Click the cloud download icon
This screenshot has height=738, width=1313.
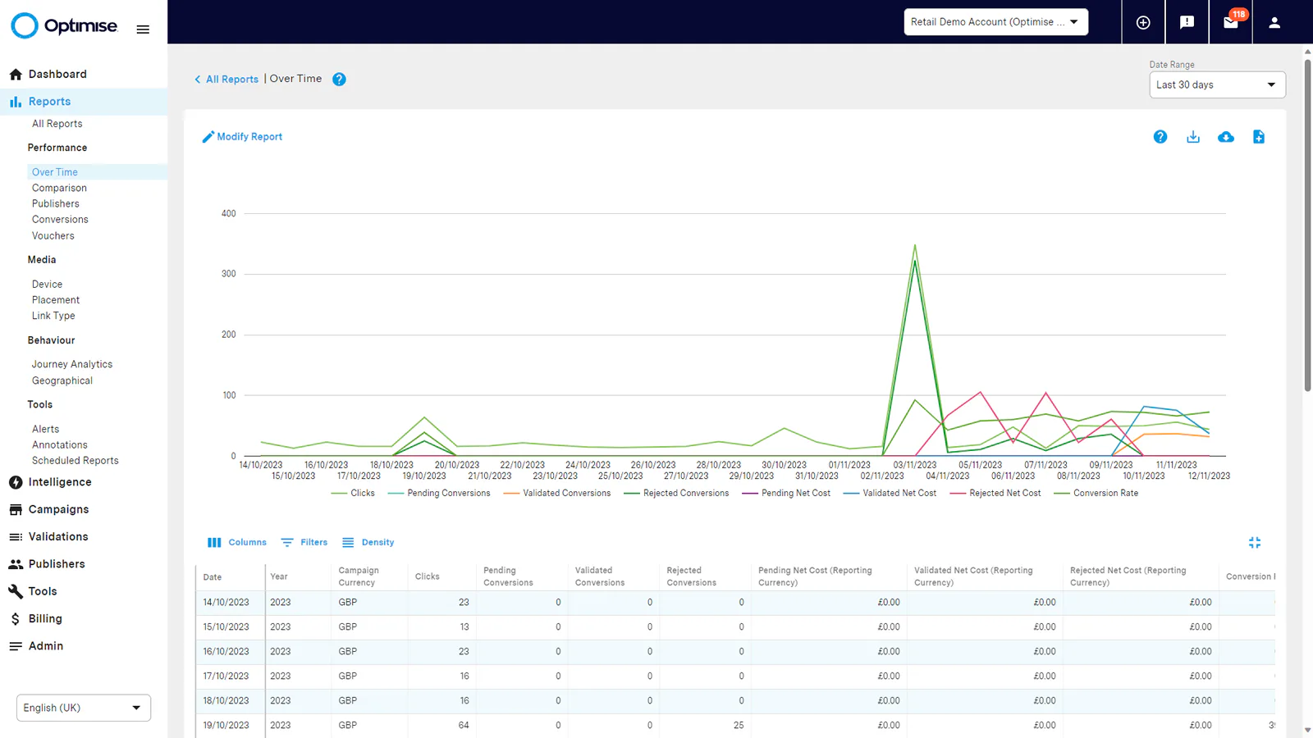(1226, 137)
